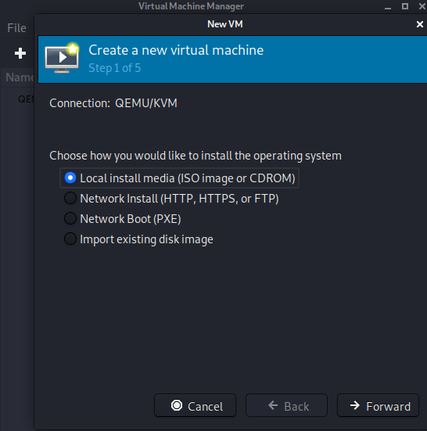Click the left arrow icon on Back
This screenshot has width=427, height=431.
point(273,405)
